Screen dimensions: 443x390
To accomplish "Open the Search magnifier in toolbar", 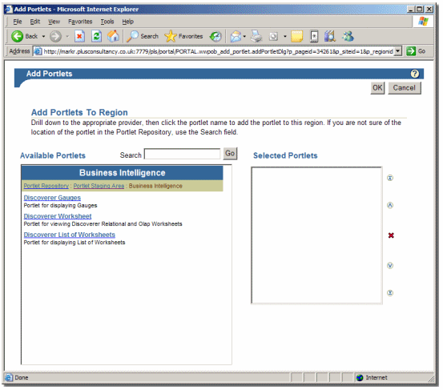I will click(132, 36).
